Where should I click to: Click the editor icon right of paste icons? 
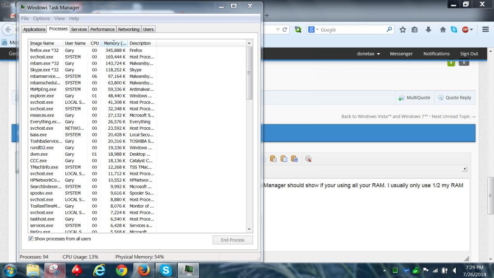tap(308, 159)
